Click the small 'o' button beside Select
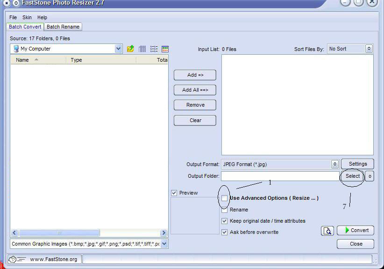Viewport: 384px width, 269px height. pyautogui.click(x=370, y=176)
